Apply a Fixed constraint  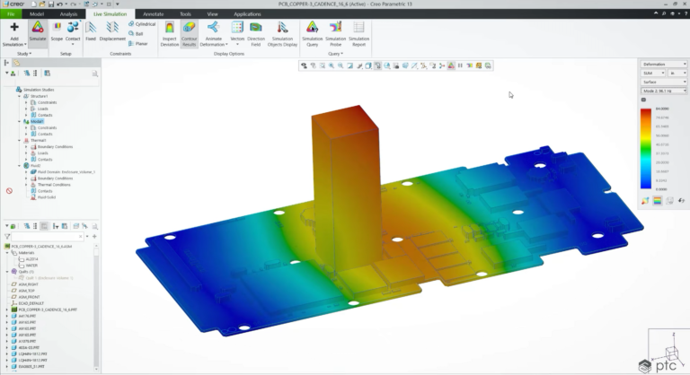click(x=91, y=31)
